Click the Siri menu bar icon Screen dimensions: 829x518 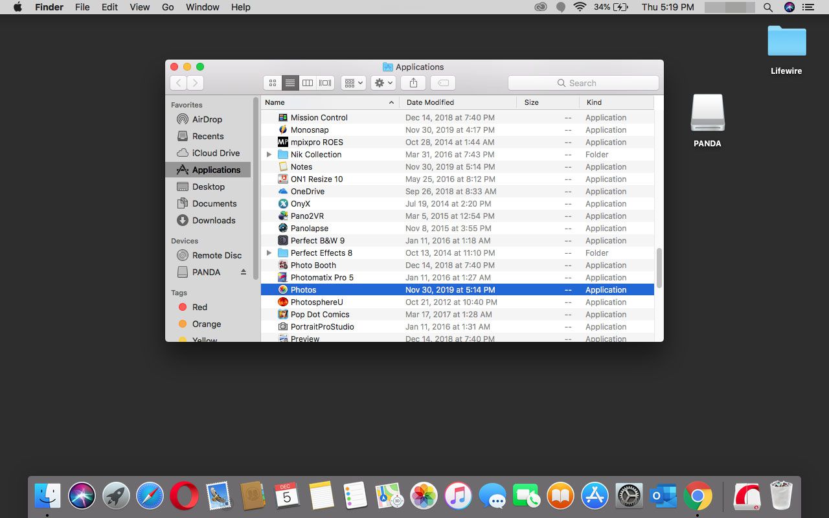[789, 7]
